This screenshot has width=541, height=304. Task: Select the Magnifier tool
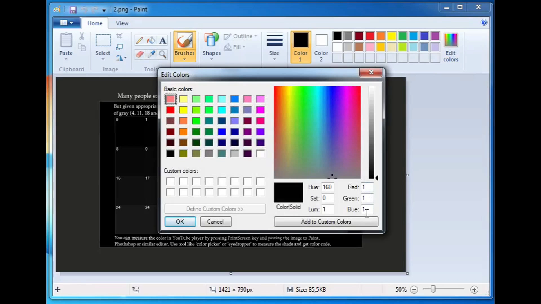point(163,54)
